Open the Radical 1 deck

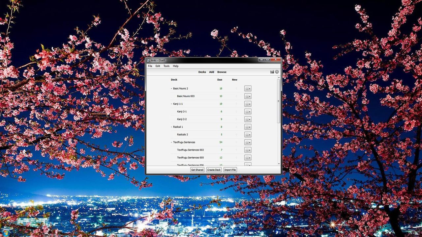(x=178, y=127)
